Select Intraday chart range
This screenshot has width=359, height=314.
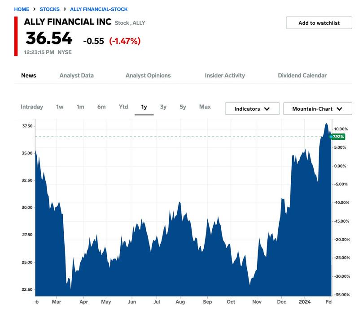[32, 107]
